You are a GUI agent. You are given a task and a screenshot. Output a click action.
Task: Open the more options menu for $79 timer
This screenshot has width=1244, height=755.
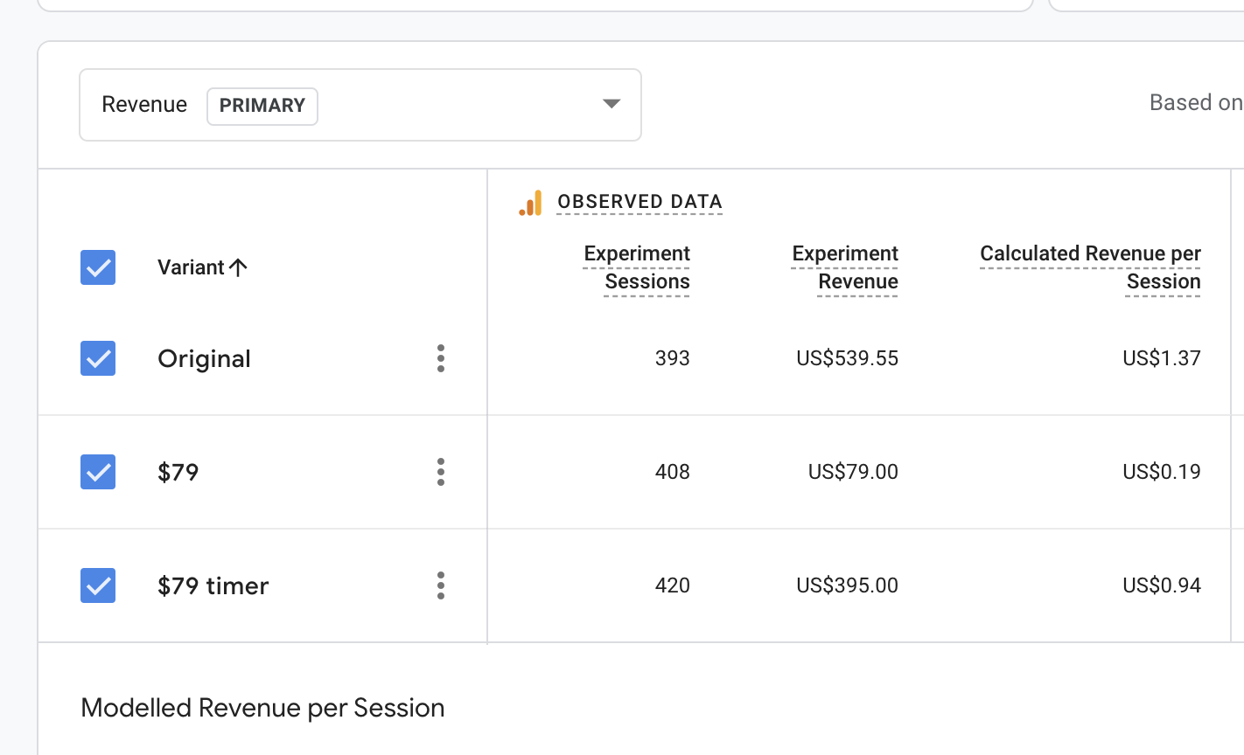(x=441, y=585)
